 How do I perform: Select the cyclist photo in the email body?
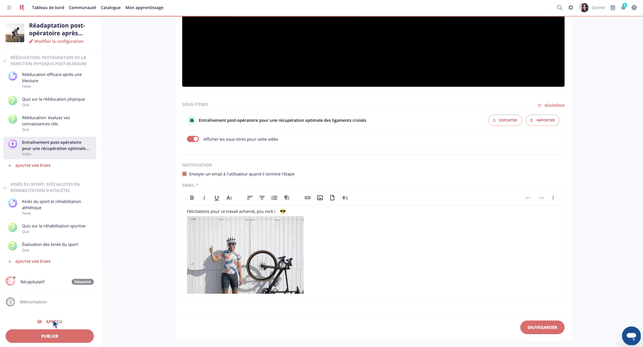[x=245, y=255]
